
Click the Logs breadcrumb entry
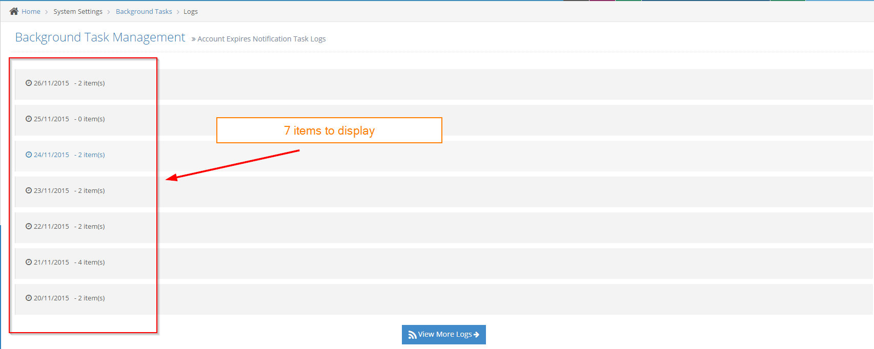(191, 11)
